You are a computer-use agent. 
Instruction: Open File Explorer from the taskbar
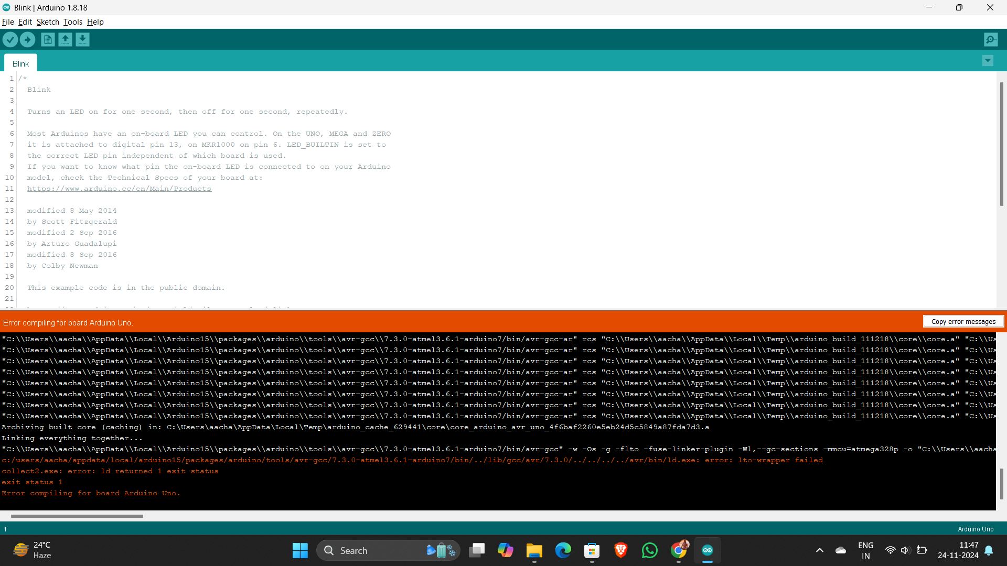[x=534, y=551]
